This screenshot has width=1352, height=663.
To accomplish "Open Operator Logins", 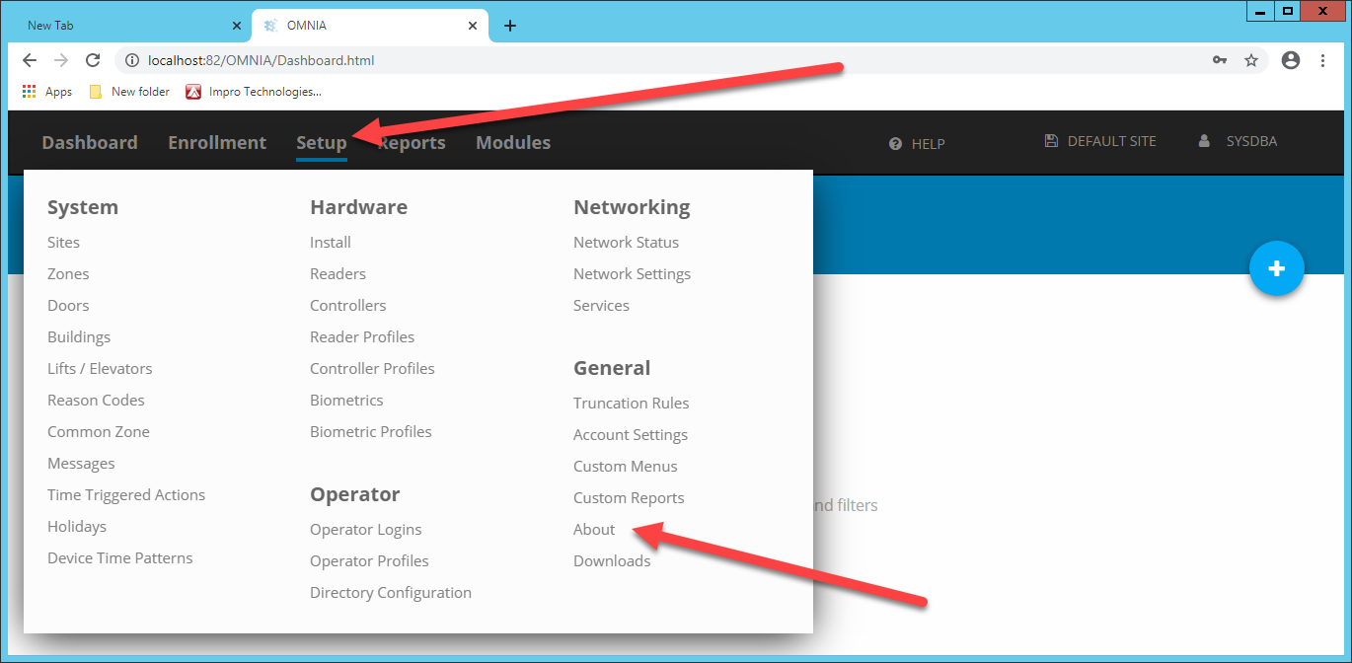I will click(366, 530).
